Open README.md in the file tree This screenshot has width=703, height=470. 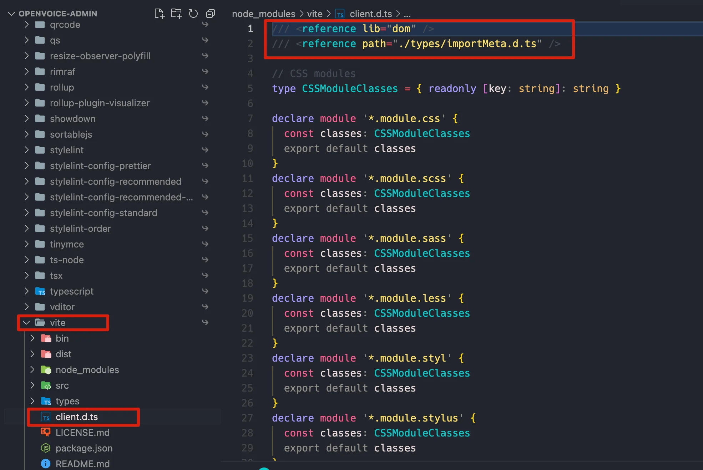82,464
